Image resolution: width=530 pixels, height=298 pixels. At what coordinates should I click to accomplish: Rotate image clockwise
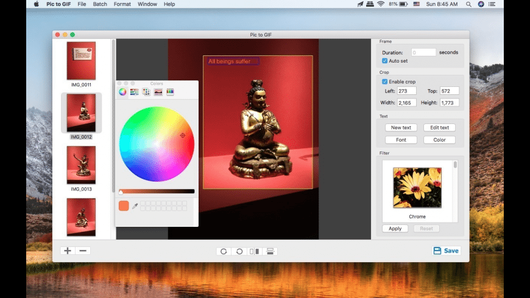(x=224, y=251)
